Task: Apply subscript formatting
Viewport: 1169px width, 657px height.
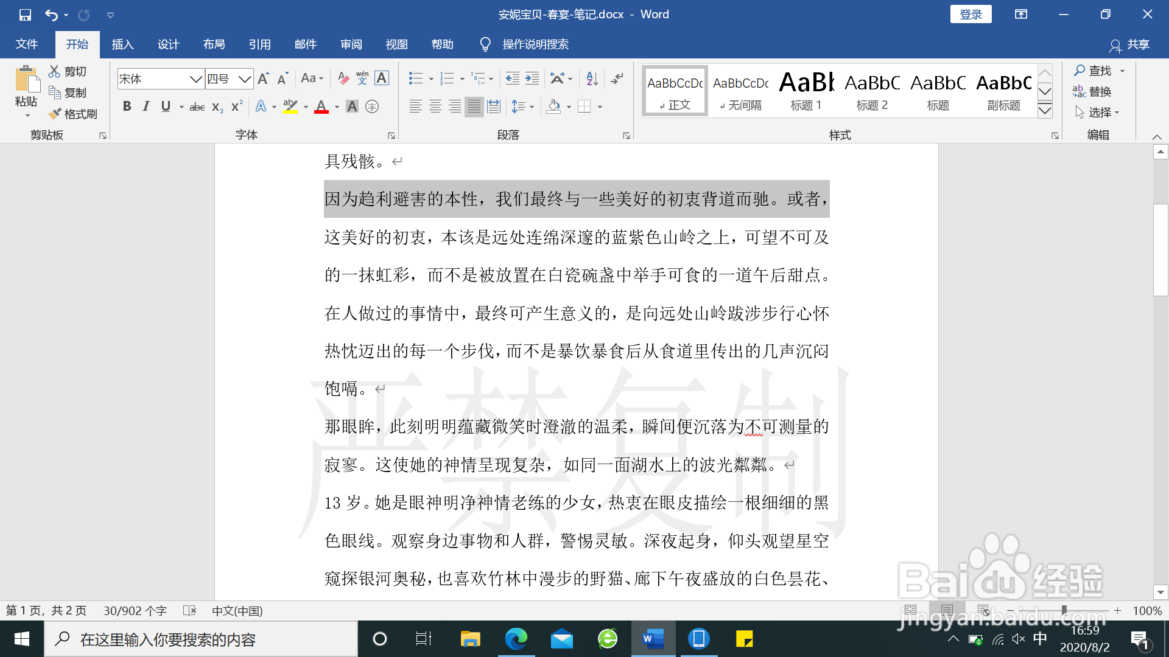Action: pyautogui.click(x=216, y=107)
